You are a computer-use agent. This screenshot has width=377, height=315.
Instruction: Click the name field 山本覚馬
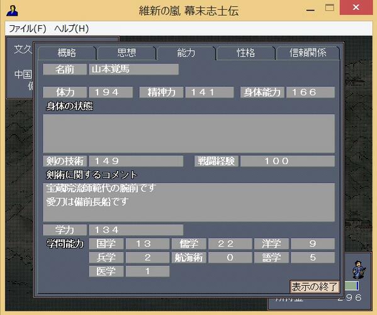(x=133, y=69)
